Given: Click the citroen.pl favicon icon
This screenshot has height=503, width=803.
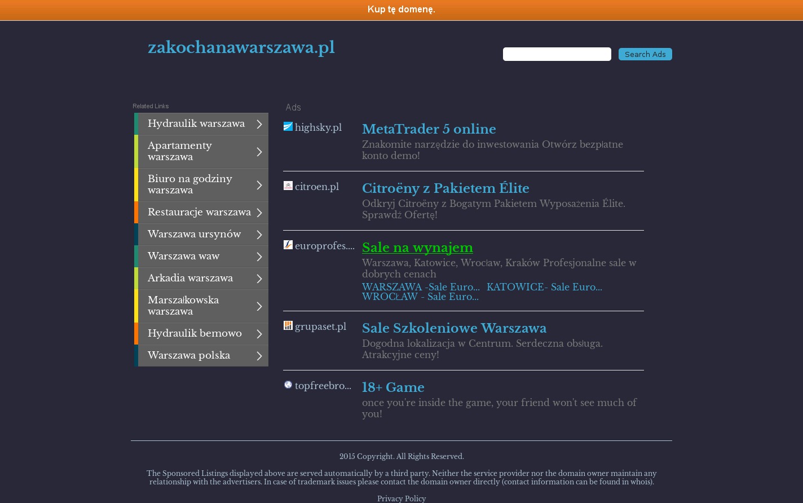Looking at the screenshot, I should 288,186.
